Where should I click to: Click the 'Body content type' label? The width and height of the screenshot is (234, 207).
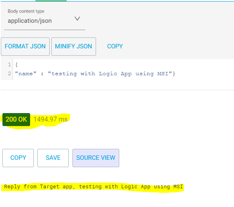(x=26, y=11)
